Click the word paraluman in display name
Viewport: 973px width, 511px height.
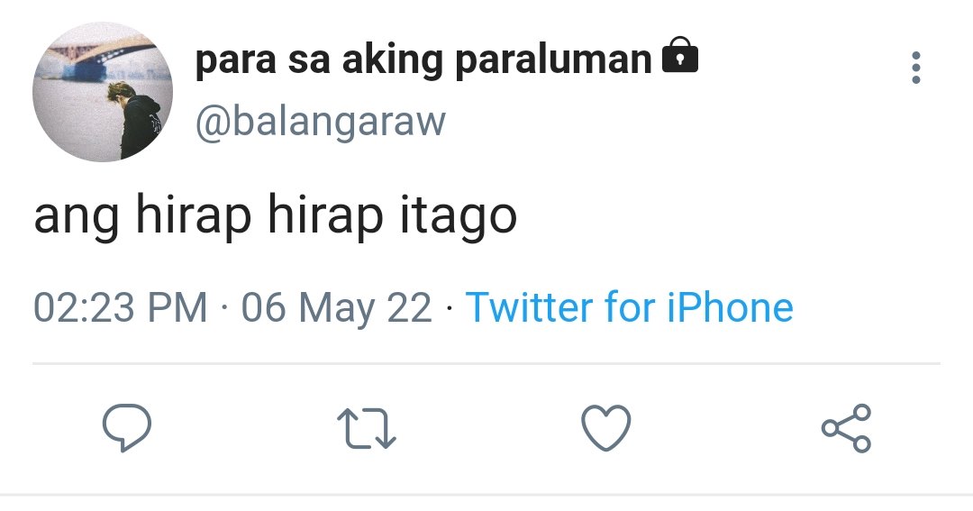(553, 61)
